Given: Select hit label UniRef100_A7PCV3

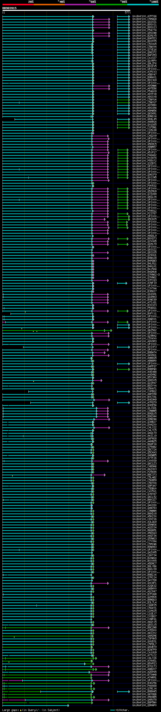Looking at the screenshot, I should pyautogui.click(x=144, y=72).
